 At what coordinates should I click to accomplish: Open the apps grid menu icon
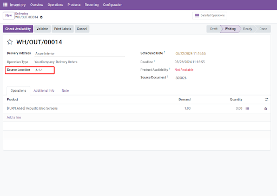(5, 5)
